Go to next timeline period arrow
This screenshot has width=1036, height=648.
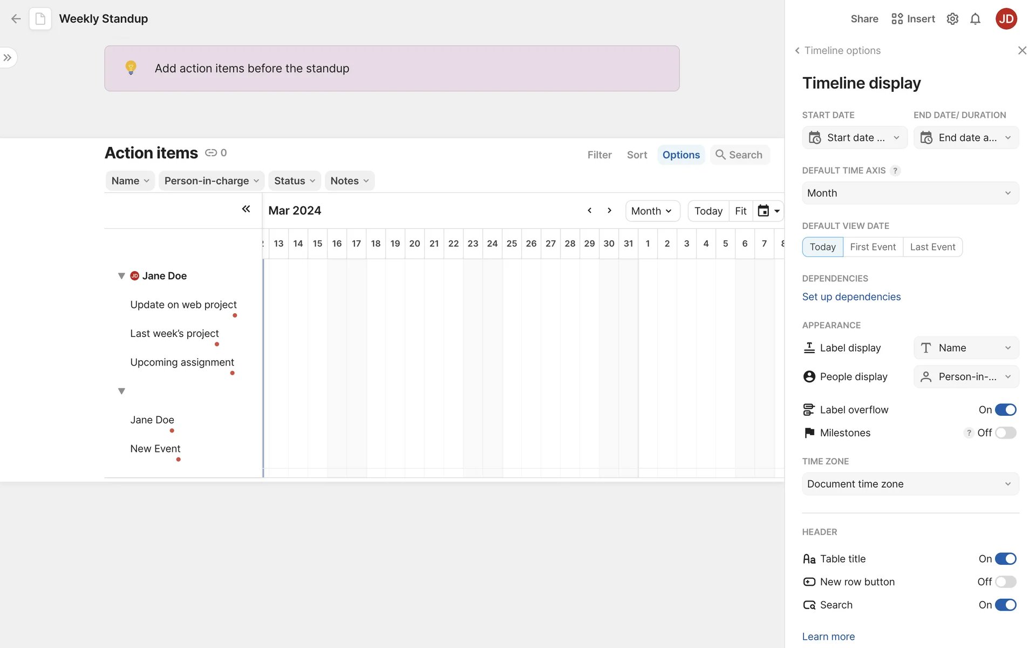tap(609, 211)
